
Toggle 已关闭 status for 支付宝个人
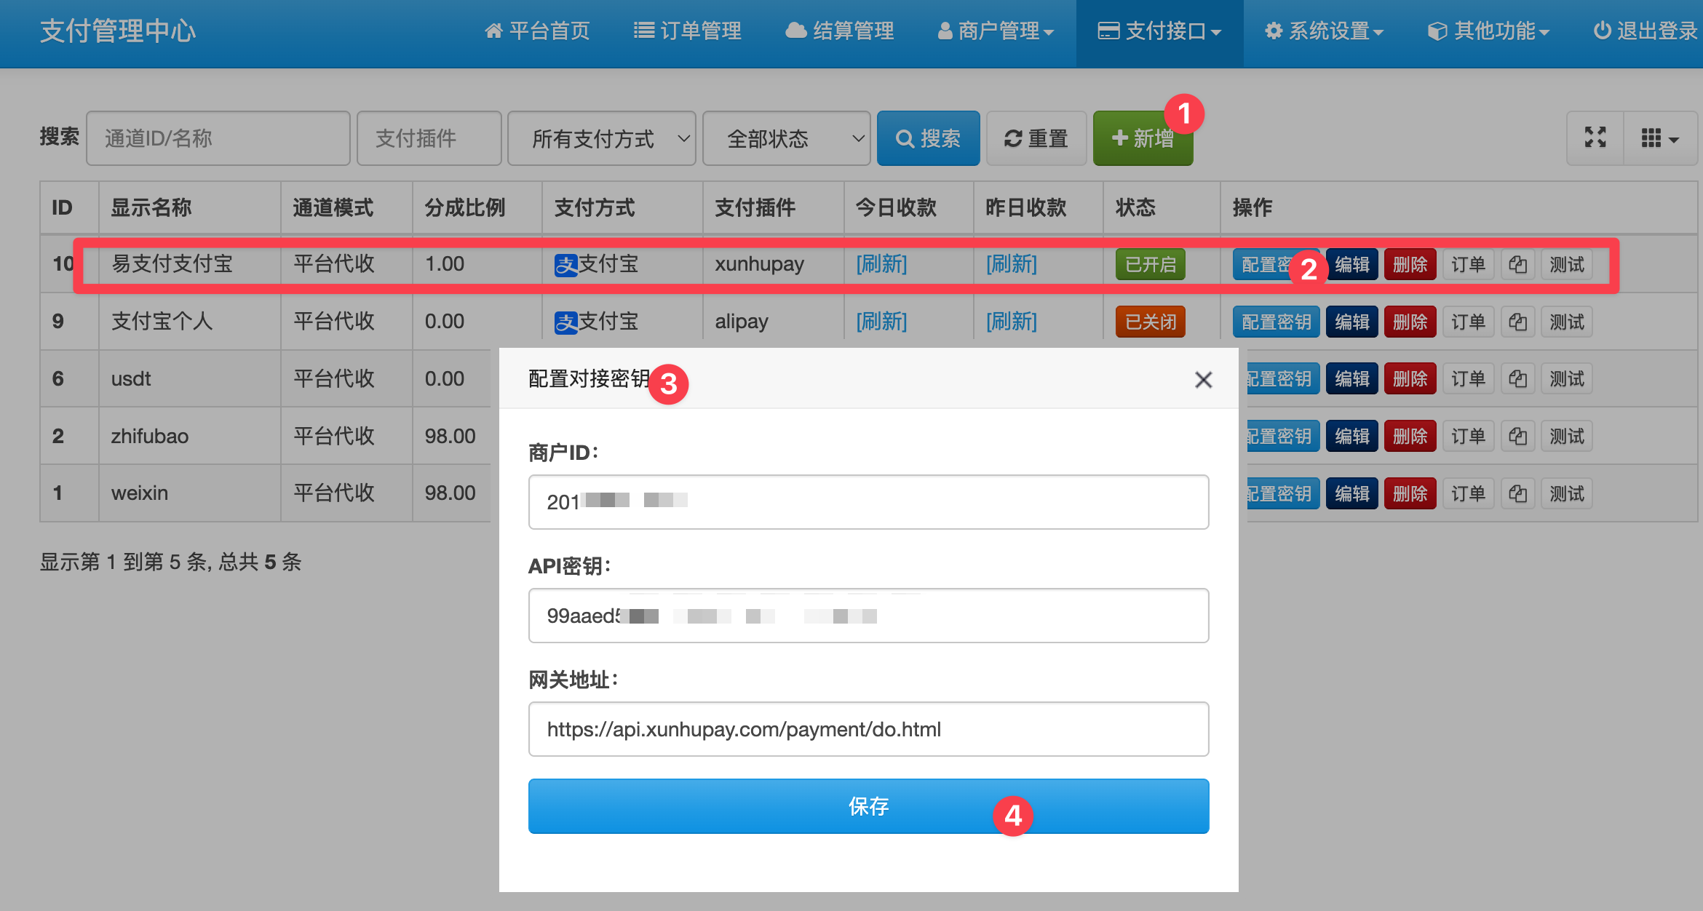click(1150, 321)
